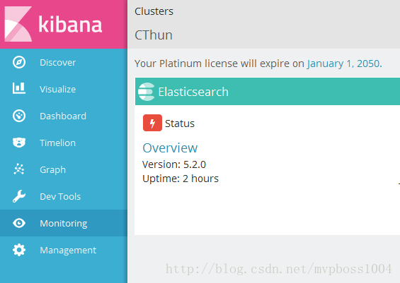Click the Elasticsearch logo icon

(147, 92)
